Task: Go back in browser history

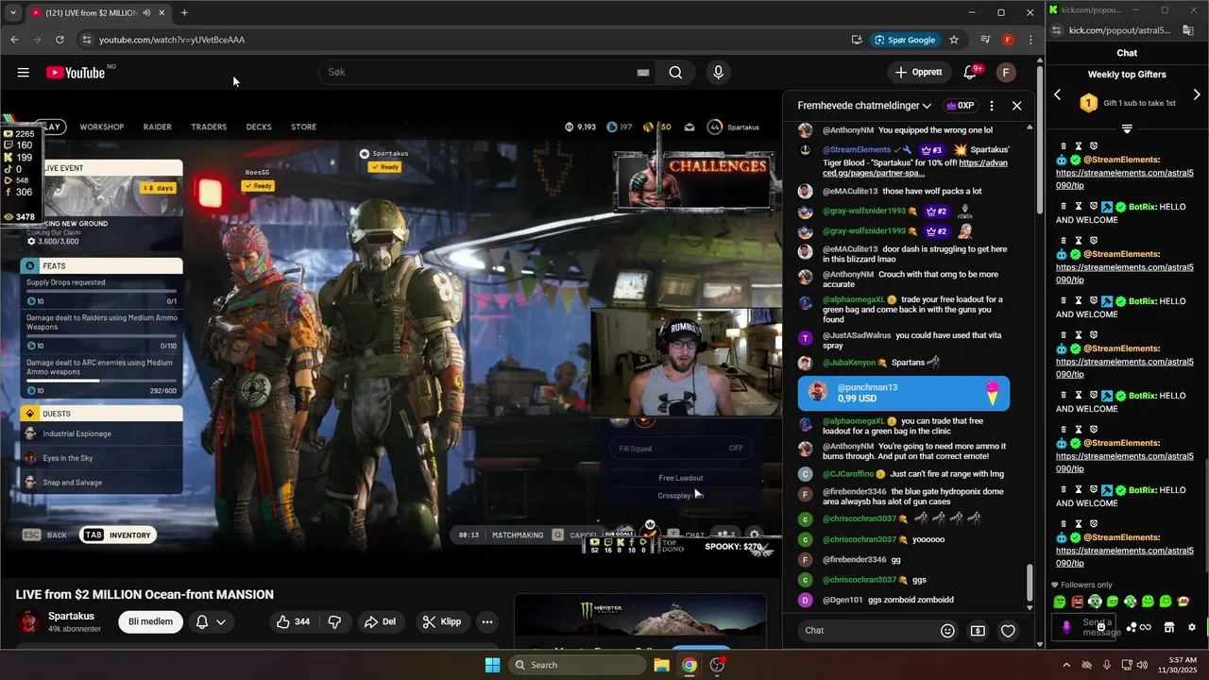Action: (14, 40)
